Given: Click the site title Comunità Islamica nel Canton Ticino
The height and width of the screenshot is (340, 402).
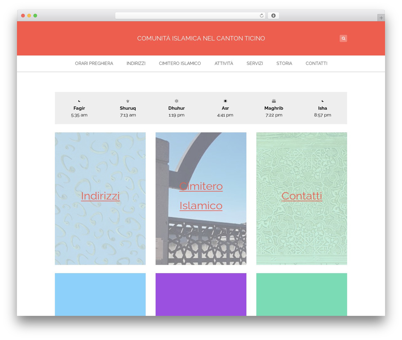Looking at the screenshot, I should pos(201,38).
